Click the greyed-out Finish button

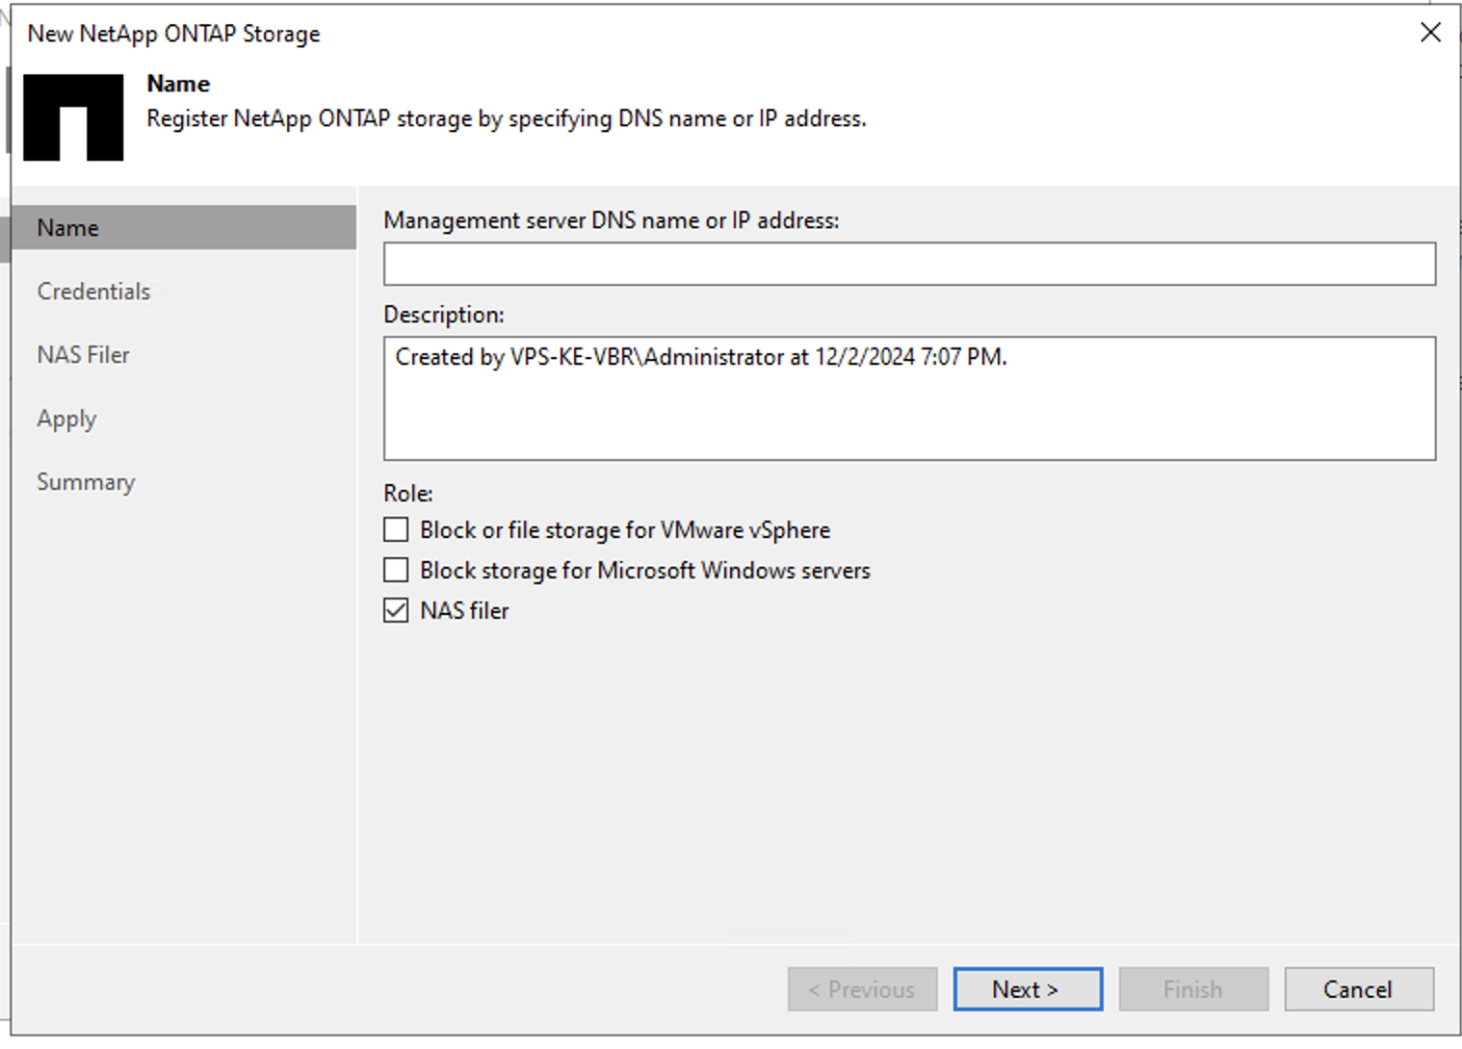(x=1193, y=989)
